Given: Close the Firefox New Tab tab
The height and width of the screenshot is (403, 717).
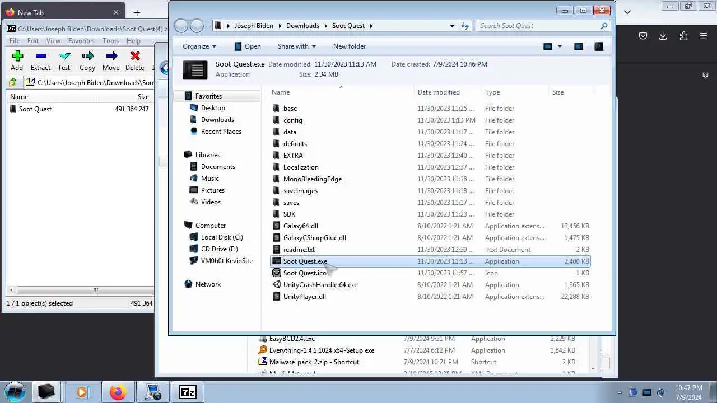Looking at the screenshot, I should click(116, 12).
